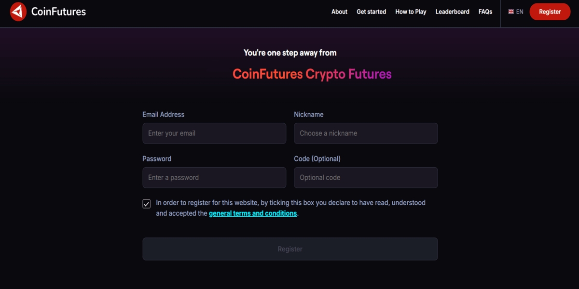Untick the terms acceptance checkbox
The height and width of the screenshot is (289, 579).
point(147,204)
